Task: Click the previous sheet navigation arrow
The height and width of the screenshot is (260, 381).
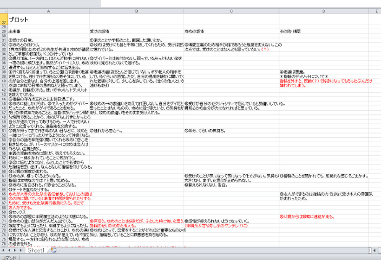Action: (9, 250)
